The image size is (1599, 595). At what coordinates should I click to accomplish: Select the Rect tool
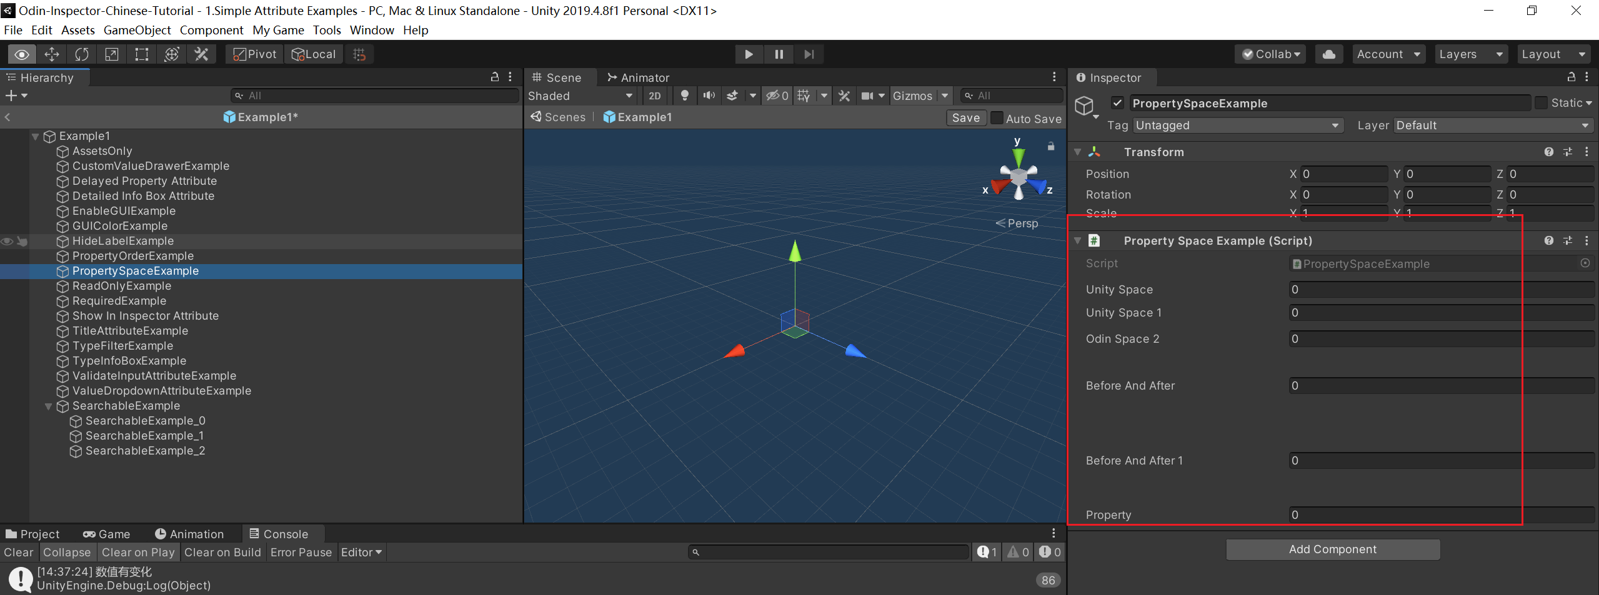(142, 54)
